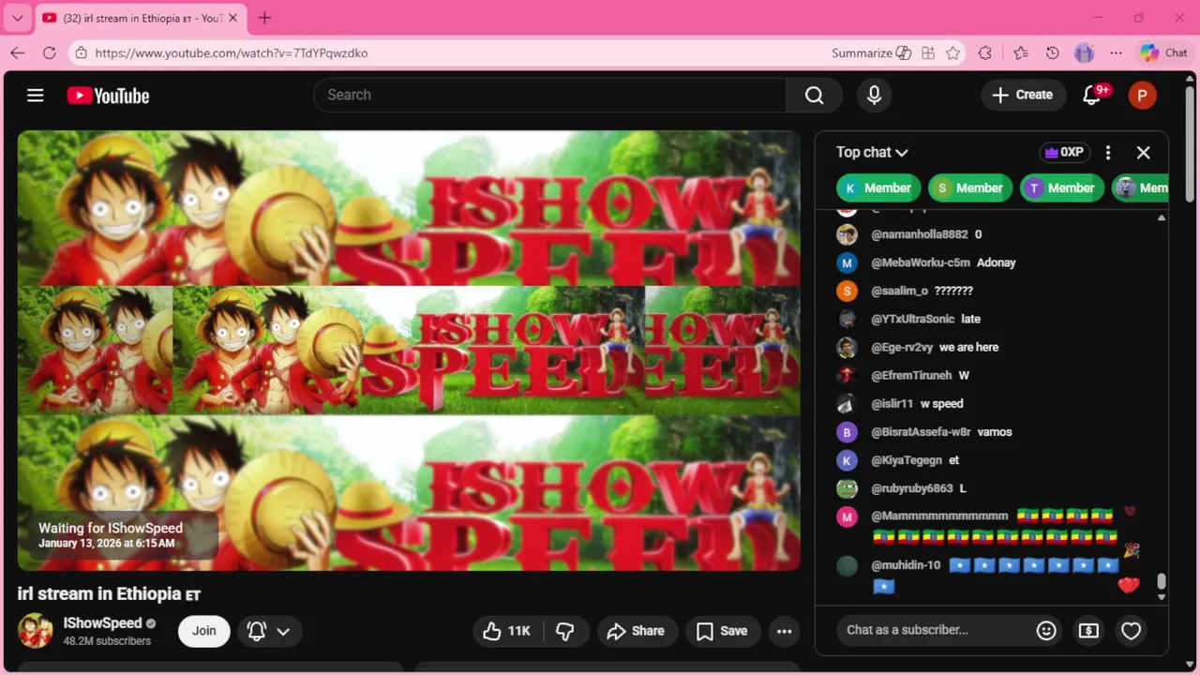Start voice search with microphone icon
1200x675 pixels.
(x=874, y=95)
